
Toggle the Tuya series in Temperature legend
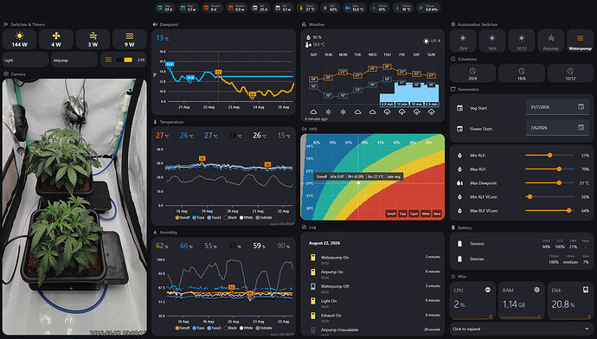coord(198,218)
